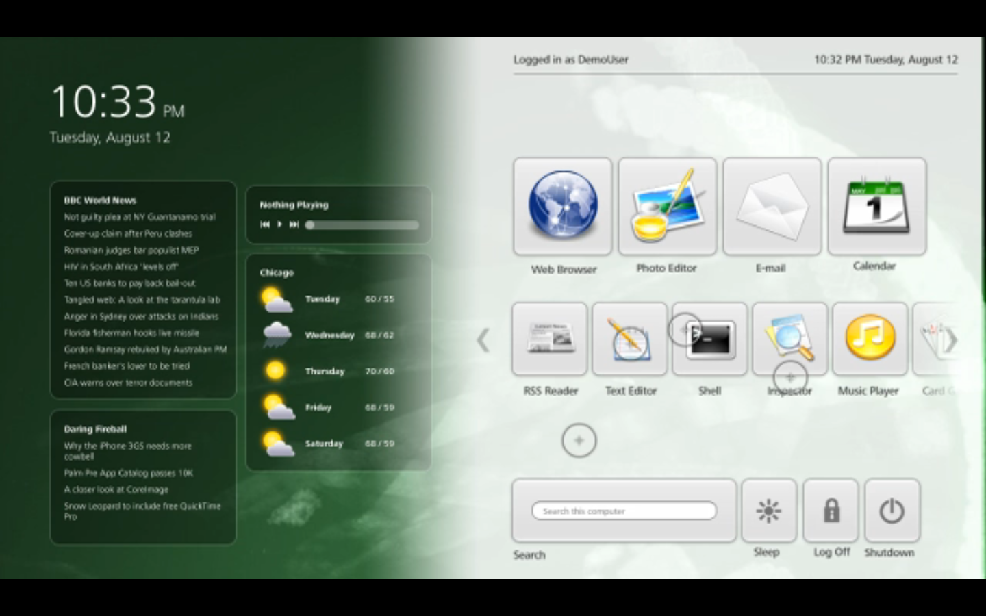Image resolution: width=986 pixels, height=616 pixels.
Task: Launch the Shell terminal icon
Action: click(709, 339)
